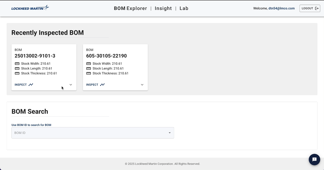Click Stock Width: 210.61 in 25013002-9101-3 card
Screen dimensions: 324x170
(x=36, y=64)
